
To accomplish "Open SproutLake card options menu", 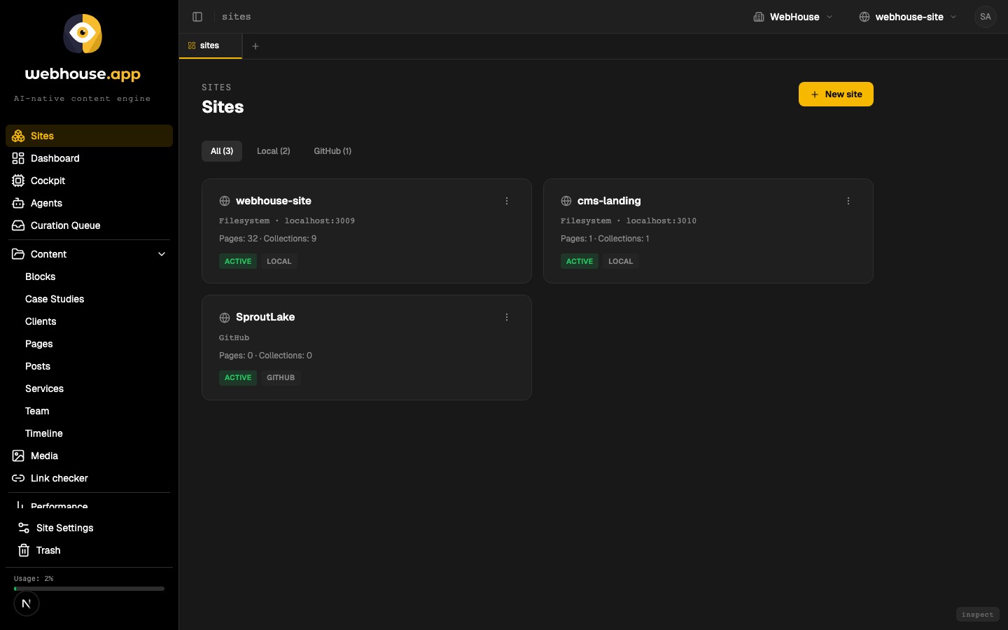I will (507, 317).
